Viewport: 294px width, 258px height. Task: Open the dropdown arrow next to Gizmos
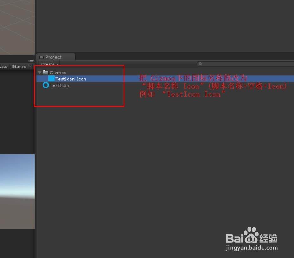[x=40, y=72]
